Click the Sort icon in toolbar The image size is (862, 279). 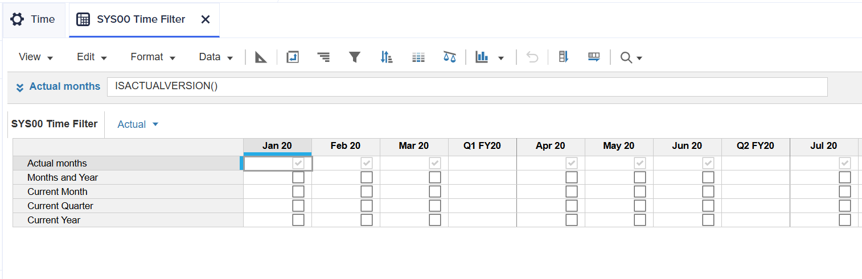386,57
